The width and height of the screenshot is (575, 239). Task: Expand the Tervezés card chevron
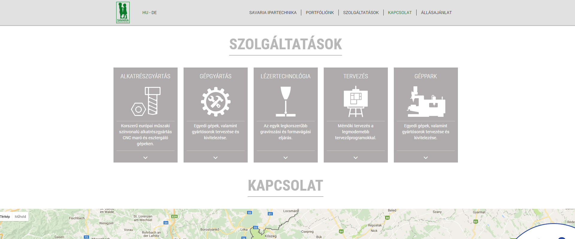pos(355,157)
